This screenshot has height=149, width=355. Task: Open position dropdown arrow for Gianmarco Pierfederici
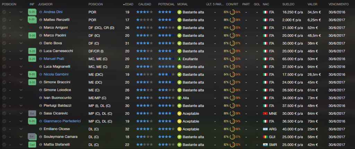coord(21,121)
